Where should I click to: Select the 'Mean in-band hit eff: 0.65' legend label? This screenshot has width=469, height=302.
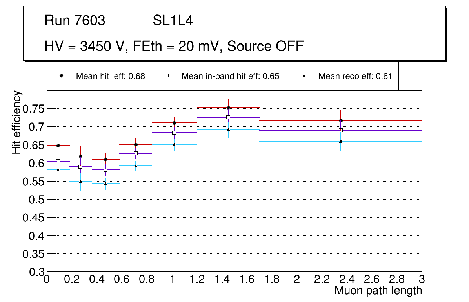click(x=230, y=76)
